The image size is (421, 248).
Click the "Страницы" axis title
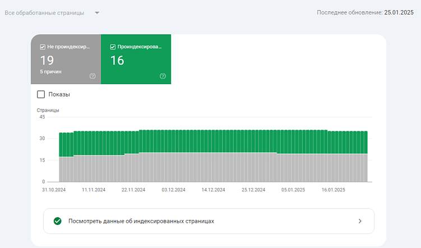48,110
